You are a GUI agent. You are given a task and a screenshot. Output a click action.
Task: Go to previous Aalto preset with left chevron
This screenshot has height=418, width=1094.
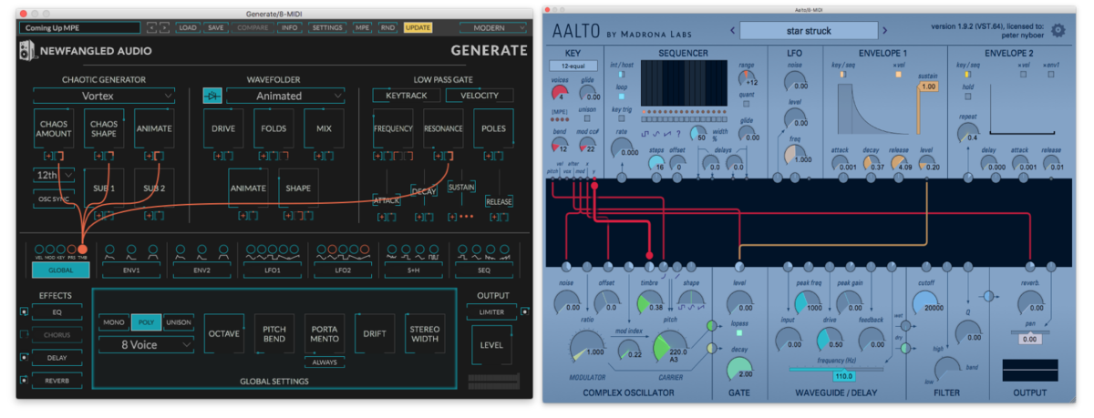tap(732, 31)
